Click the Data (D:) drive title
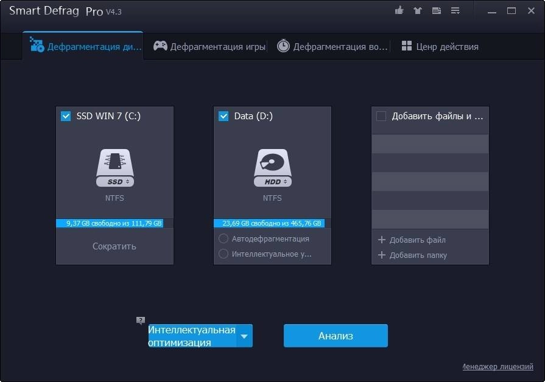 (x=253, y=116)
